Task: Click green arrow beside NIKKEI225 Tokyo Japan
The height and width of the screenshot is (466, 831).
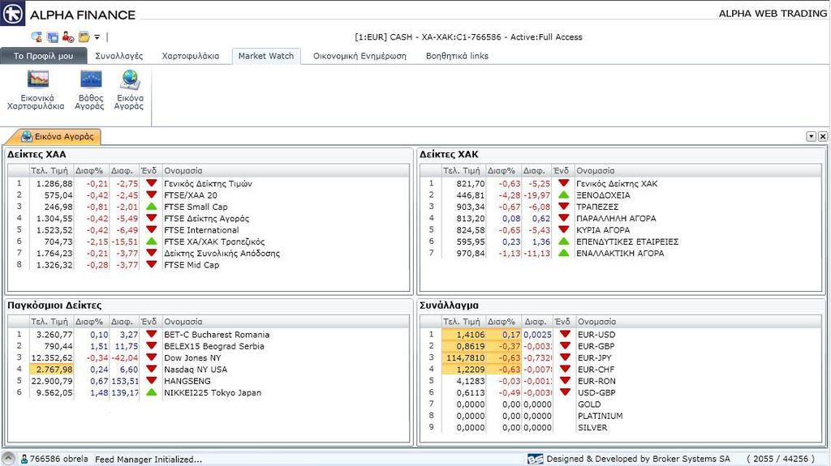Action: (152, 392)
